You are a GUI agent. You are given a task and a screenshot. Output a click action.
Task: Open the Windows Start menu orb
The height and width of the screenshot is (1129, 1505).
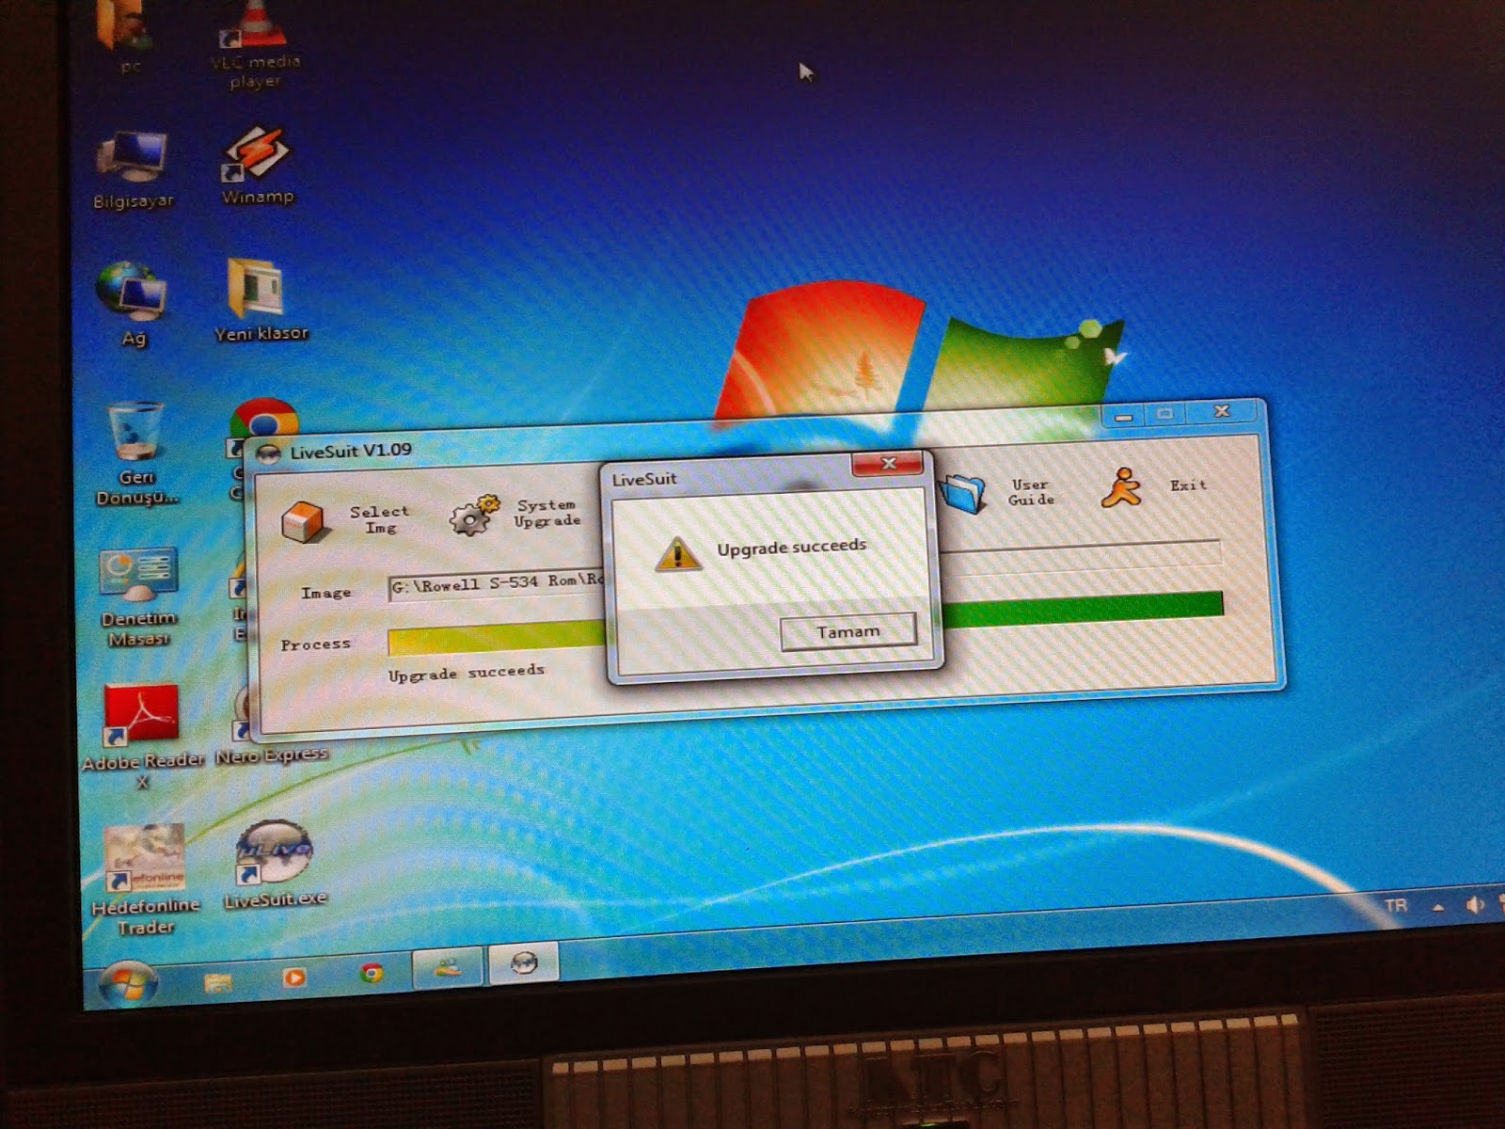coord(129,983)
